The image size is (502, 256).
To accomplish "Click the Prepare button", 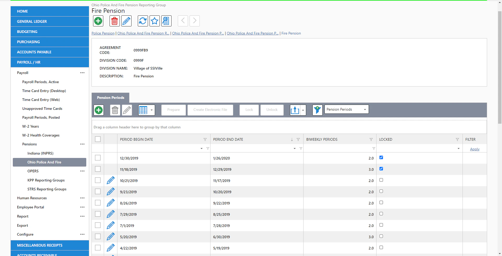I will tap(173, 110).
